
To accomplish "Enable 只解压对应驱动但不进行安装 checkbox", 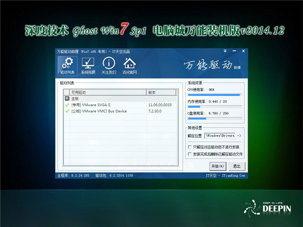I will pos(189,147).
